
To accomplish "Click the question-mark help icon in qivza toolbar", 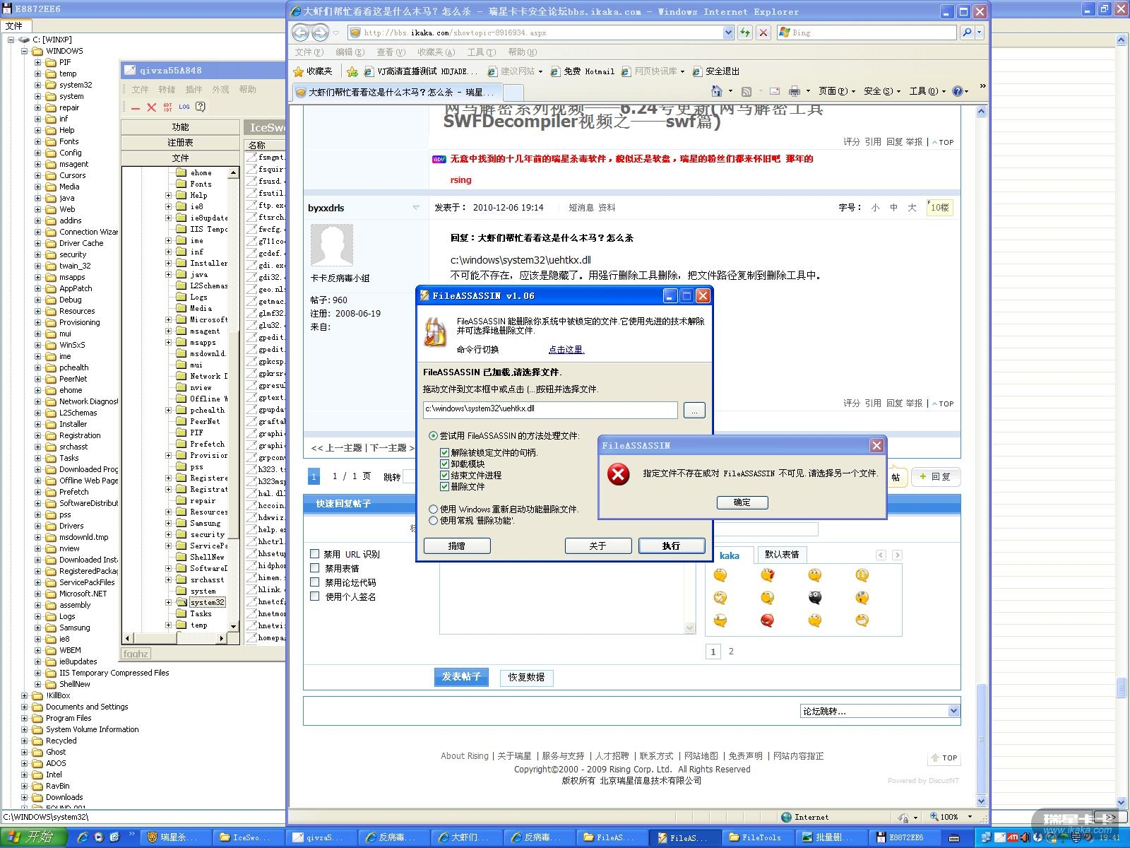I will coord(201,107).
